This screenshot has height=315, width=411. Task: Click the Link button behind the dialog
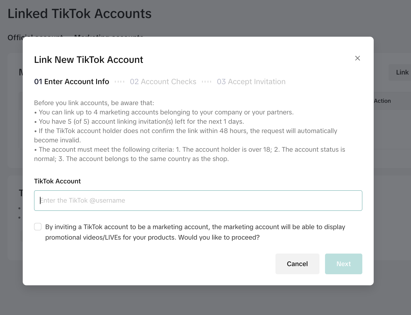point(402,72)
